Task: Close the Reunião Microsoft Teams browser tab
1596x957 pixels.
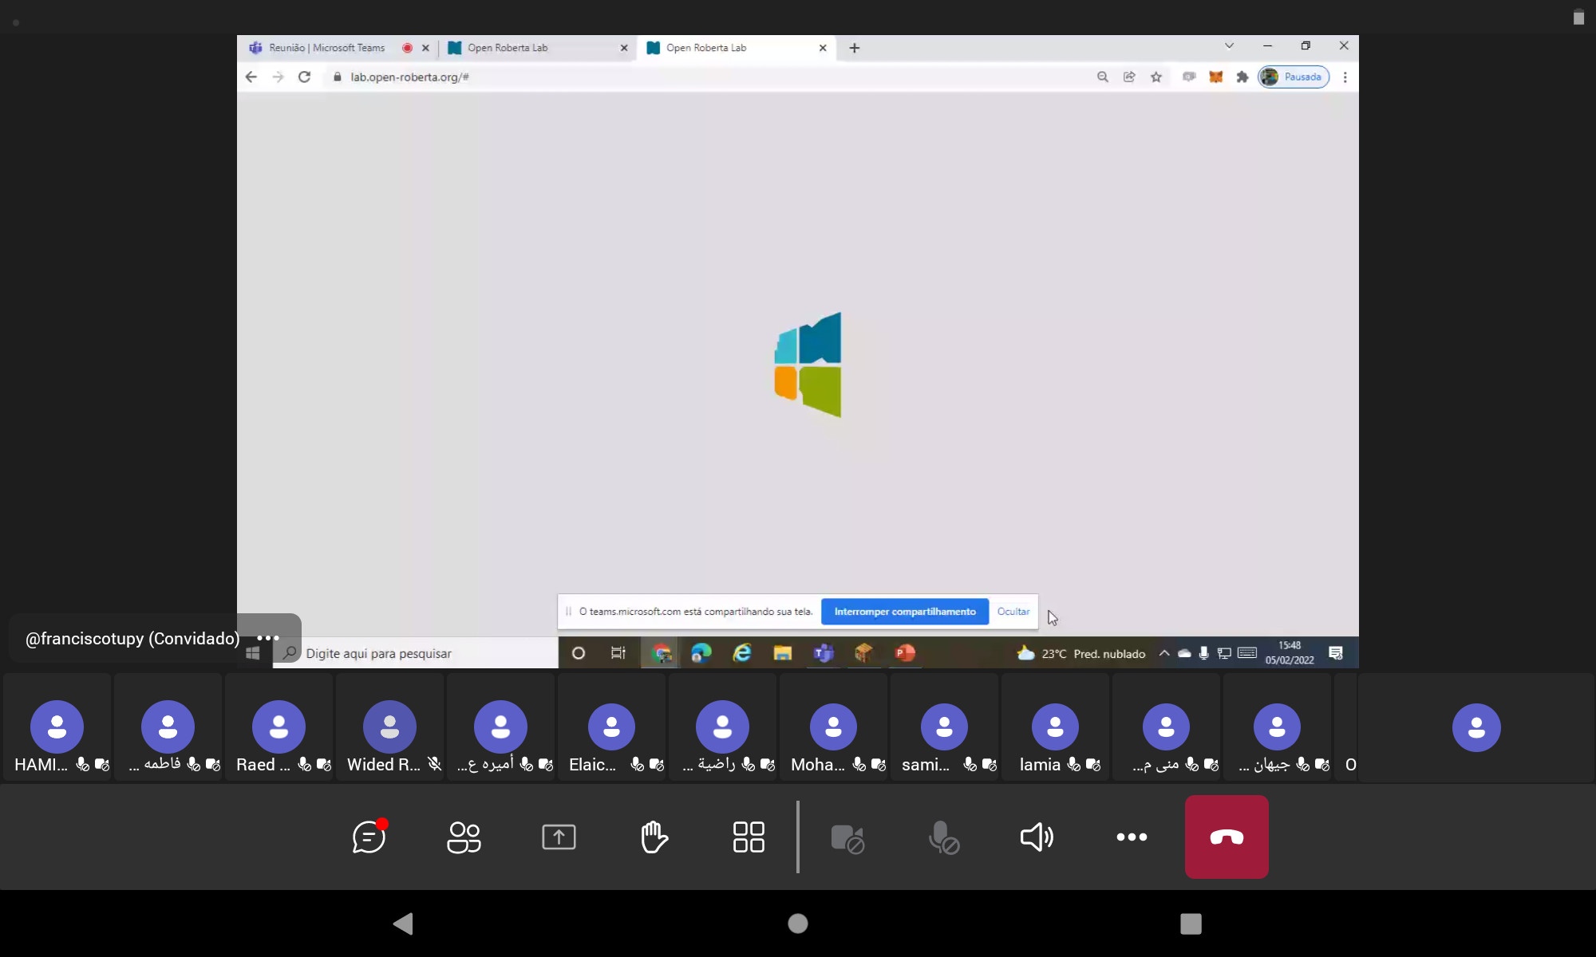Action: [425, 48]
